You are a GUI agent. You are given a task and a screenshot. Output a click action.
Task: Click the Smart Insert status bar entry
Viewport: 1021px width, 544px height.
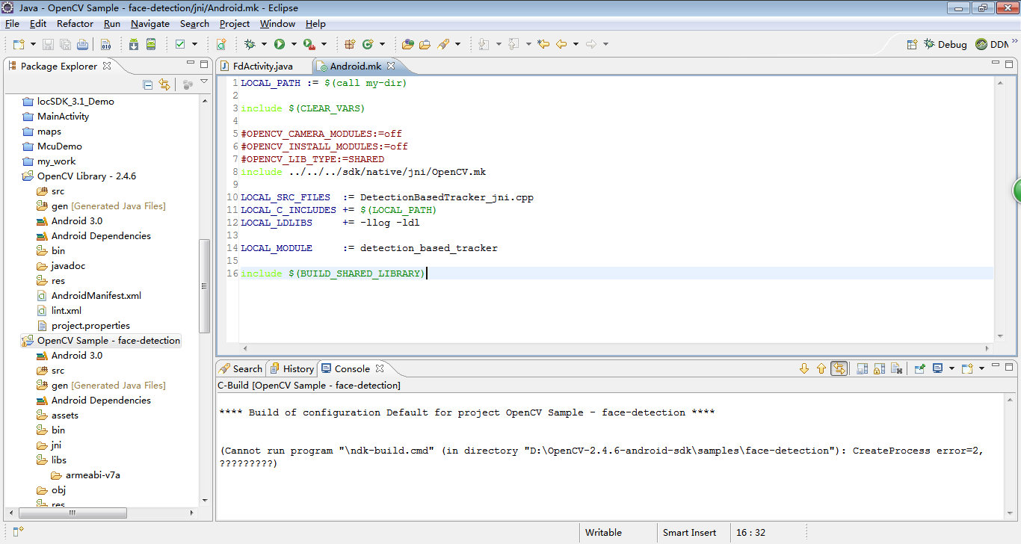pyautogui.click(x=689, y=533)
